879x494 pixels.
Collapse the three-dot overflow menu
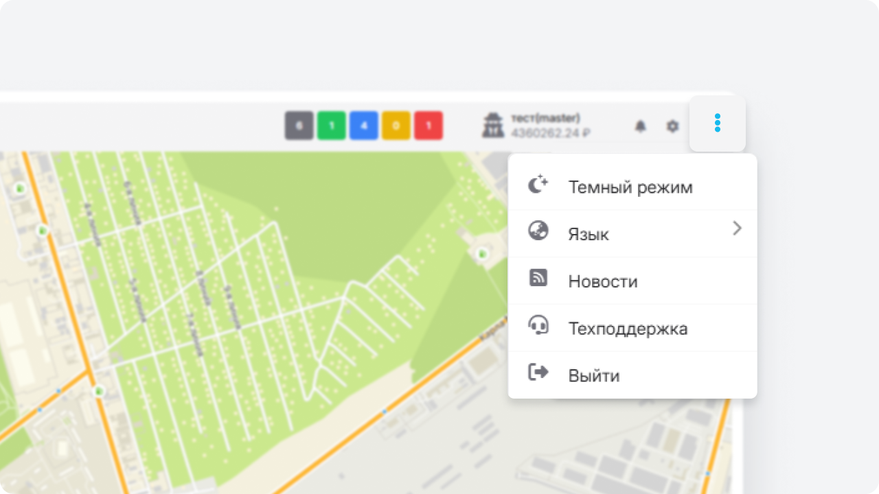point(717,123)
